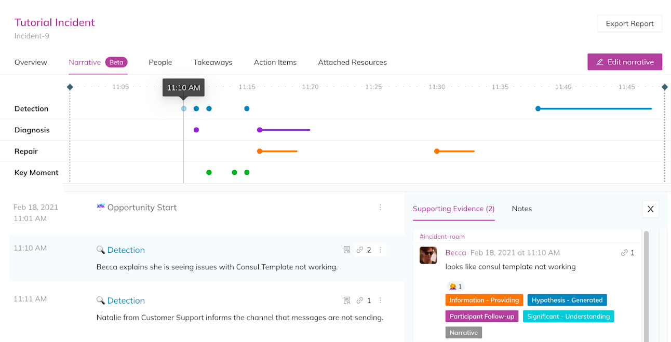Click the timeline start diamond marker
This screenshot has width=671, height=342.
click(70, 87)
